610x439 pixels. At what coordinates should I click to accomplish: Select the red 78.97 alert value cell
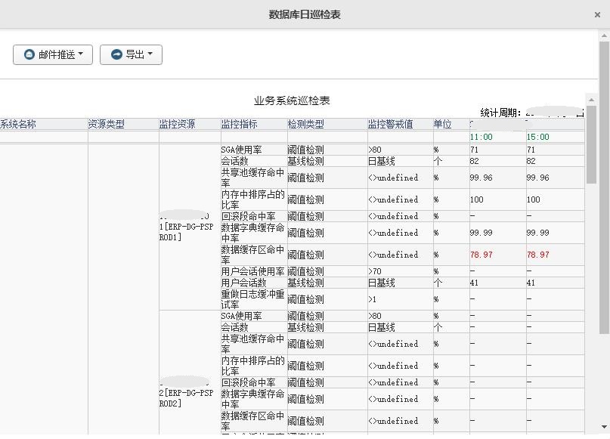pyautogui.click(x=481, y=254)
